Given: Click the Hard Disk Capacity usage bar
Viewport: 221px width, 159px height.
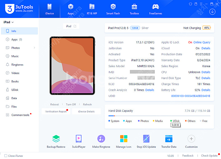Looking at the screenshot, I should pyautogui.click(x=159, y=116).
